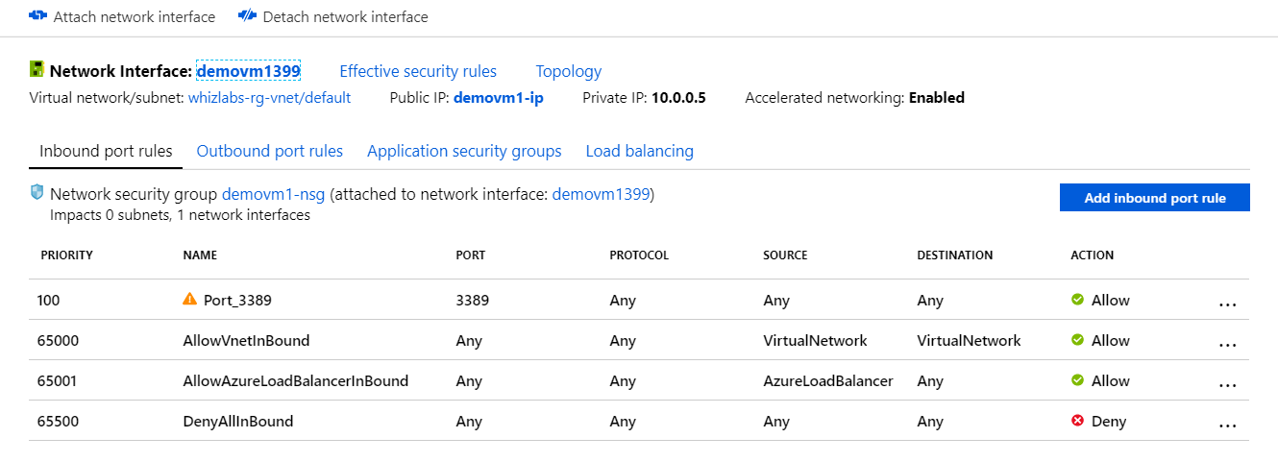Screen dimensions: 1278x462
Task: Click VirtualNetwork in the DESTINATION column
Action: point(969,340)
